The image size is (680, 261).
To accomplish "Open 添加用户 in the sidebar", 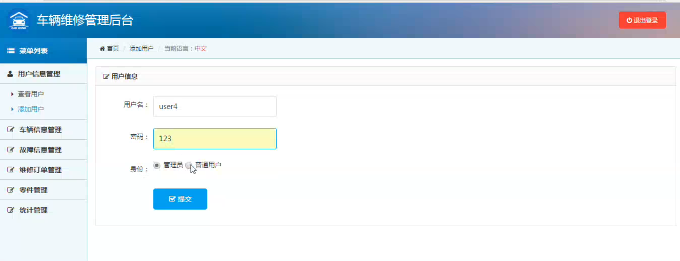I will (31, 109).
